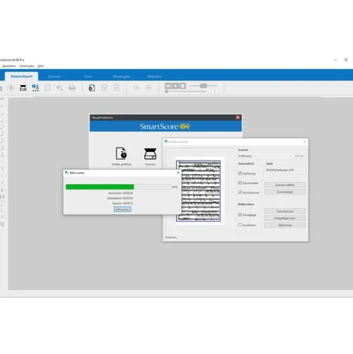Close the Bitte warten progress dialog
The width and height of the screenshot is (353, 354).
pos(178,173)
